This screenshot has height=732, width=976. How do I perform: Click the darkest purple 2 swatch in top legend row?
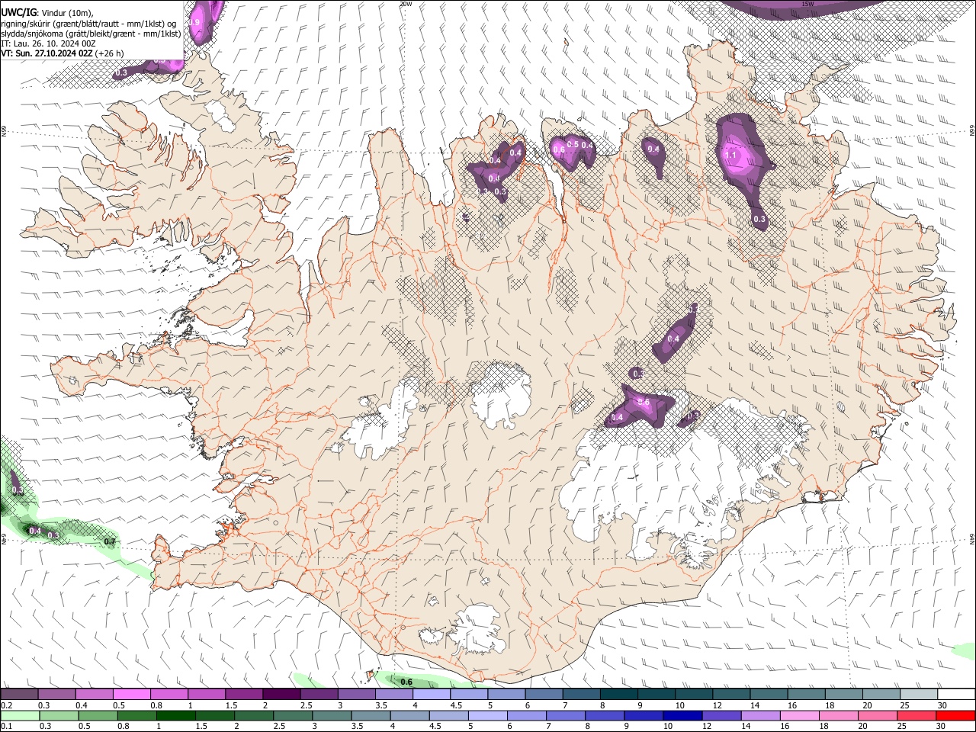(x=281, y=695)
